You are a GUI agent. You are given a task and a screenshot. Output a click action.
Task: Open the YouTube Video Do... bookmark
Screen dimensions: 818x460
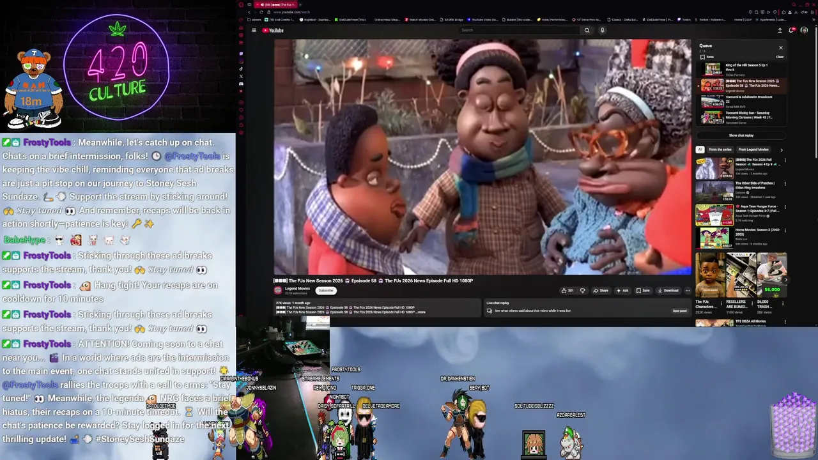click(x=483, y=20)
